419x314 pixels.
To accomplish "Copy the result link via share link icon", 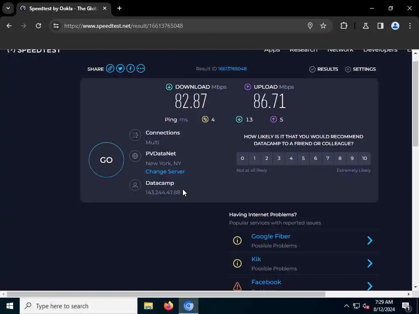I will [110, 69].
